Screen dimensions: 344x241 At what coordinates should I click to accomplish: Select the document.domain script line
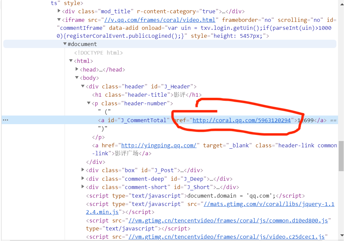(x=195, y=196)
